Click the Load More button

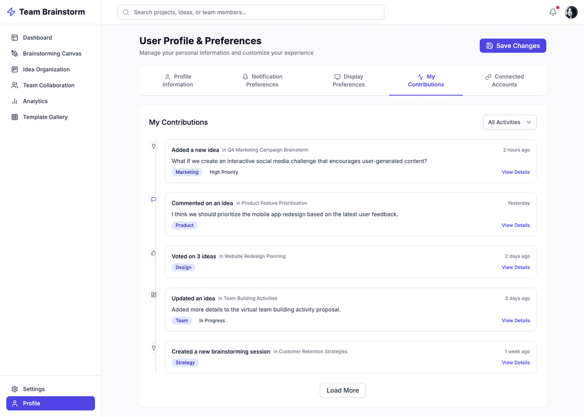pos(343,391)
